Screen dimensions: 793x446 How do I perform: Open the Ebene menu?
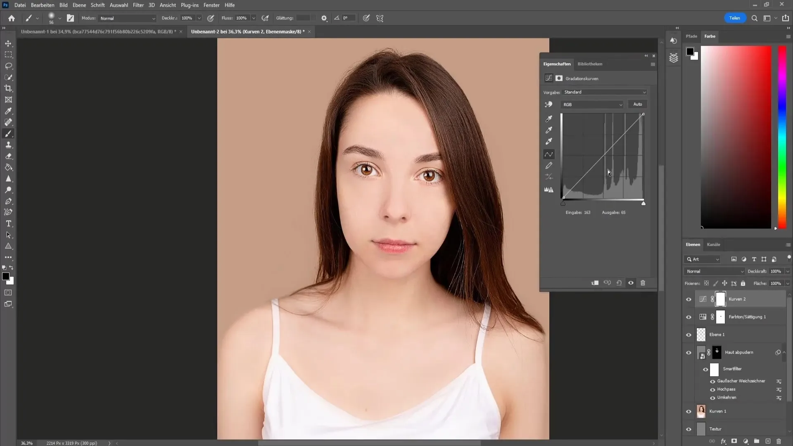point(79,5)
